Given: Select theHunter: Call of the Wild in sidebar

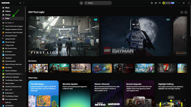Looking at the screenshot, I should [x=13, y=33].
